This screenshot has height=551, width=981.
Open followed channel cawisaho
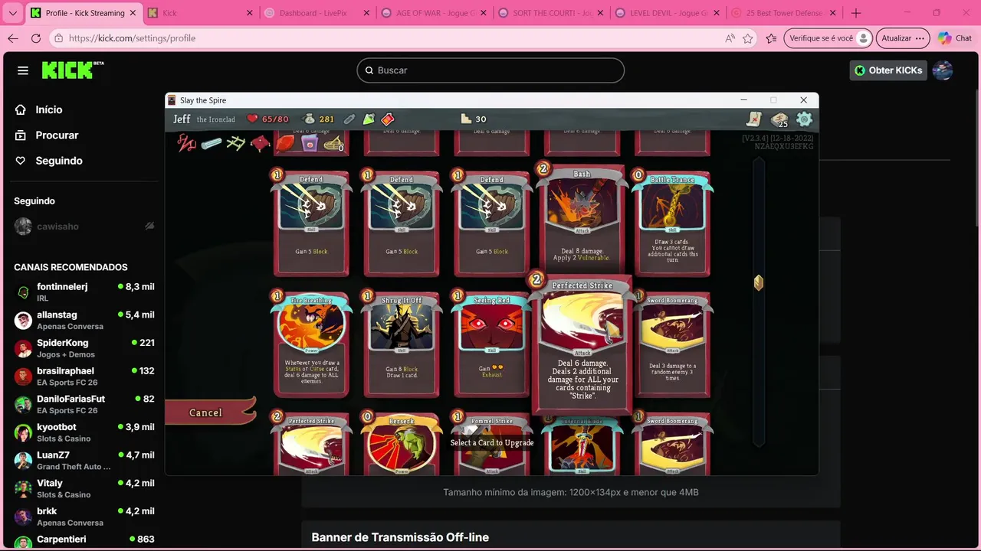[x=84, y=226]
